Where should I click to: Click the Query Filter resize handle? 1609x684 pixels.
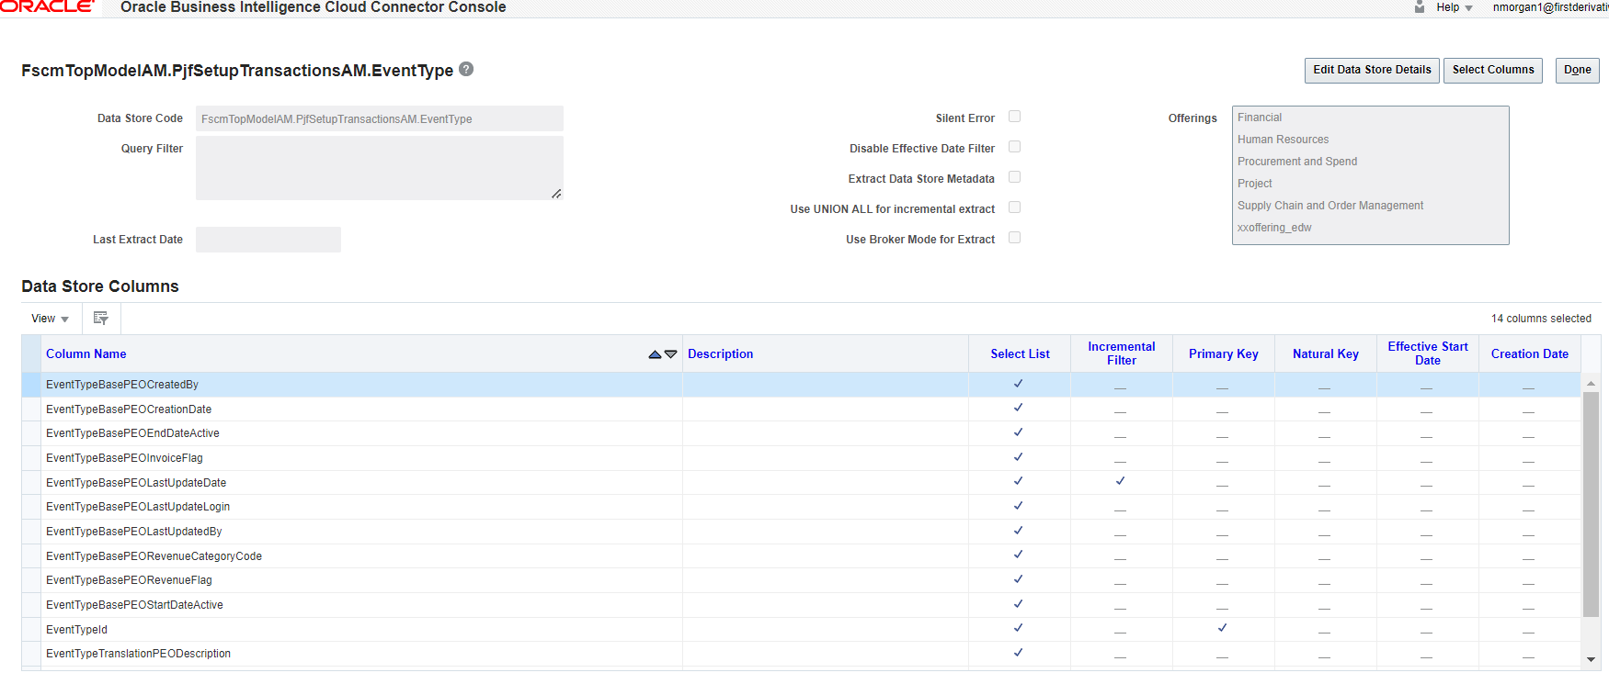click(x=556, y=194)
